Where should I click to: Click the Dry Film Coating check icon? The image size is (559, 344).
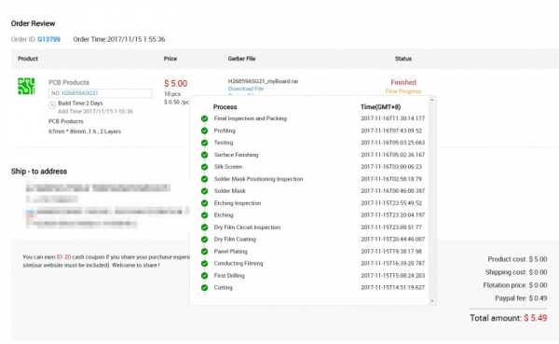pyautogui.click(x=204, y=240)
